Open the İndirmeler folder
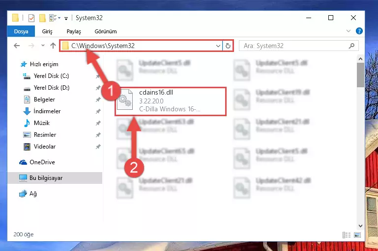This screenshot has width=378, height=251. [x=47, y=111]
